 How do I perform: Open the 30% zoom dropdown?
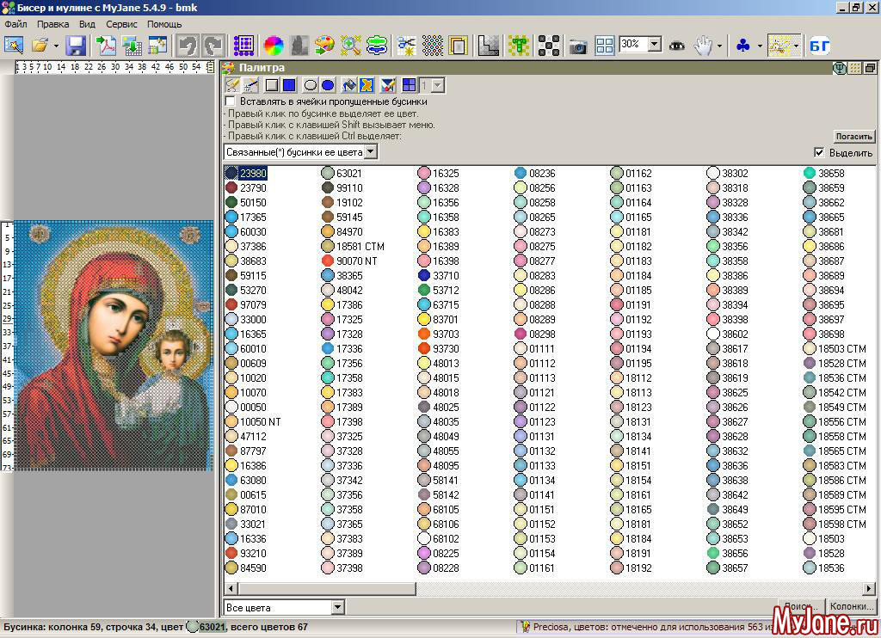(654, 44)
